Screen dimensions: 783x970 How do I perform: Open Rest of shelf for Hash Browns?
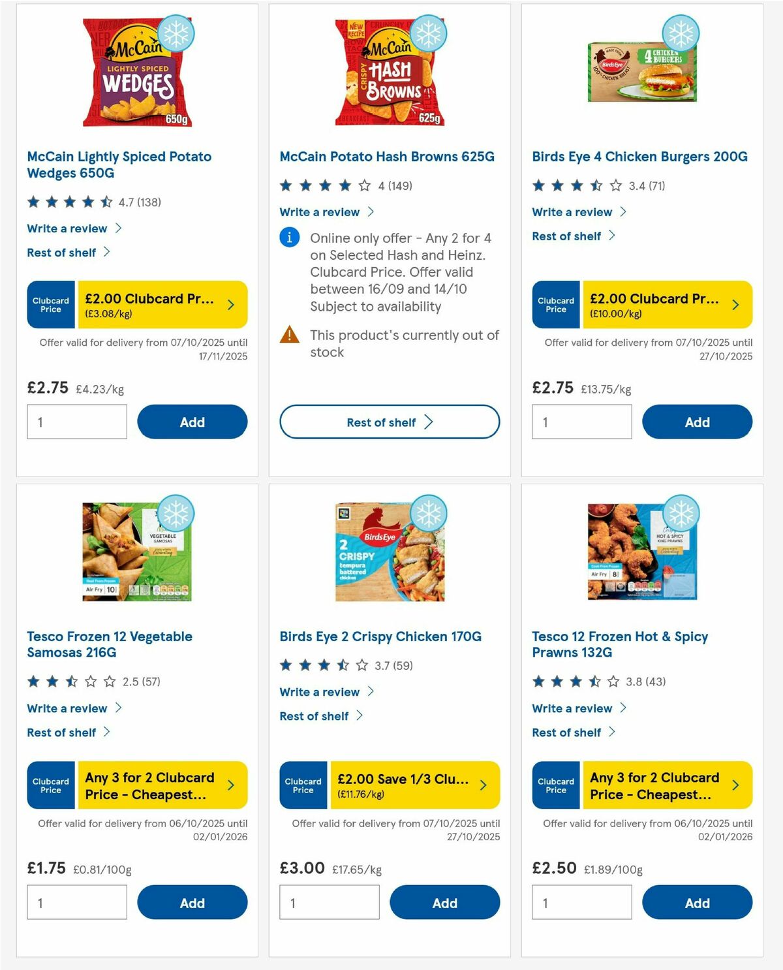coord(389,422)
